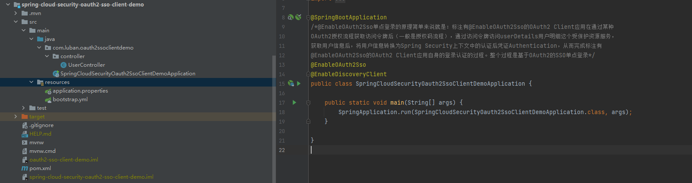Viewport: 692px width, 183px height.
Task: Click the .mvn folder icon
Action: coord(25,13)
